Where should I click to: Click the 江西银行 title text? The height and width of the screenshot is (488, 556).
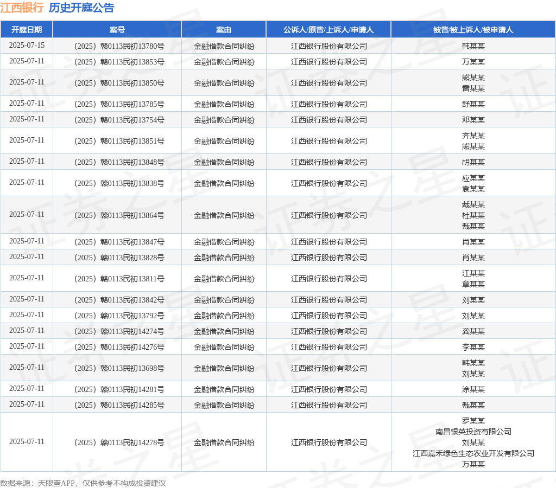pyautogui.click(x=22, y=8)
